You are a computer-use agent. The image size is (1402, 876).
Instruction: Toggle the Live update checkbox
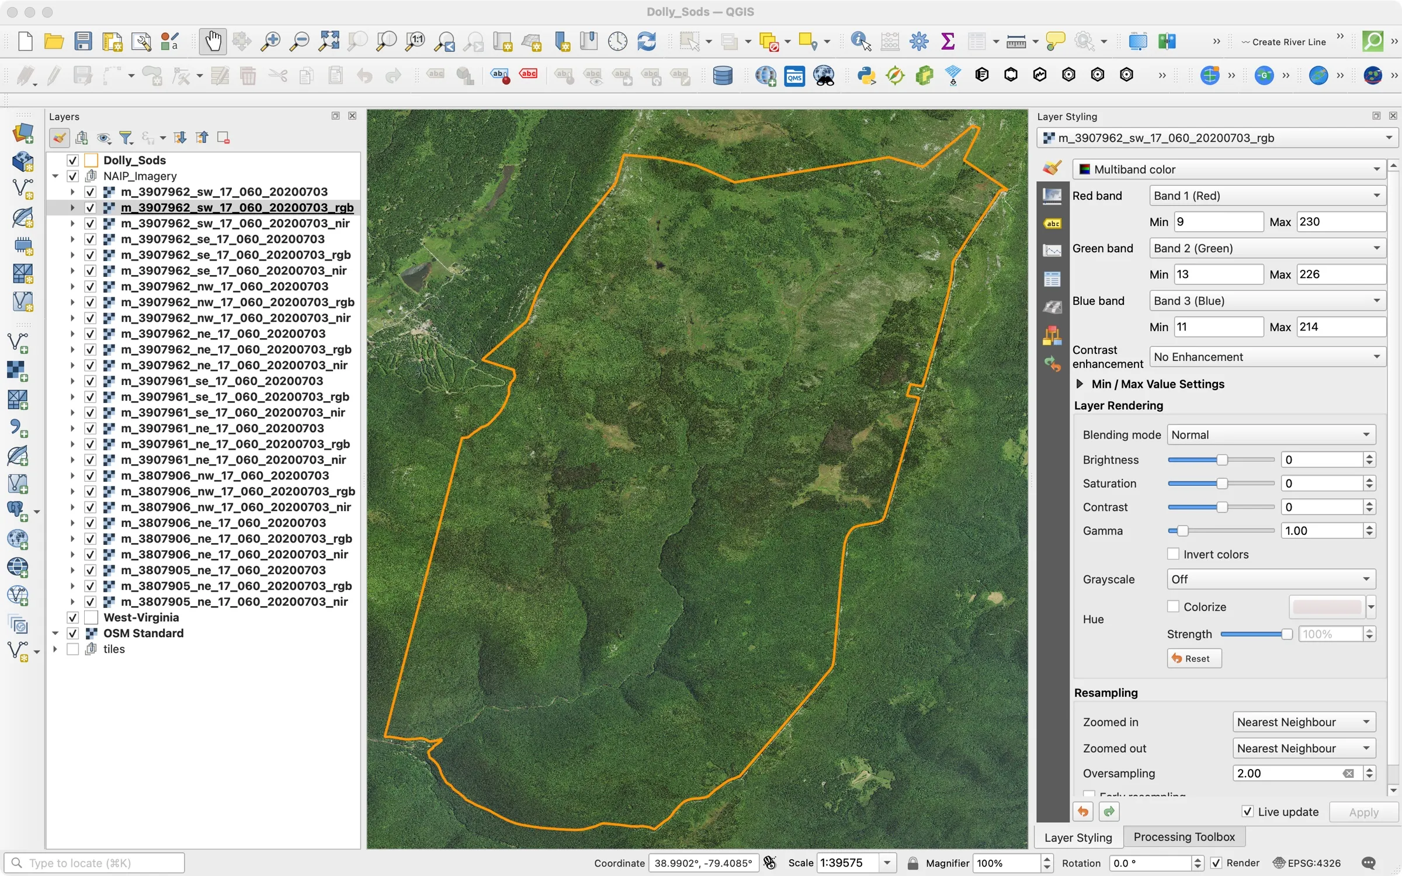pyautogui.click(x=1247, y=812)
